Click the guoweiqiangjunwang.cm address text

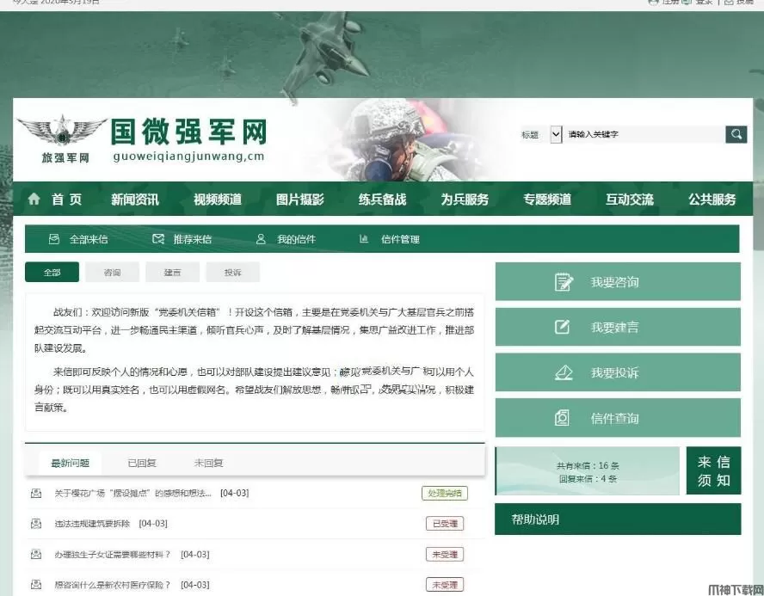point(188,157)
